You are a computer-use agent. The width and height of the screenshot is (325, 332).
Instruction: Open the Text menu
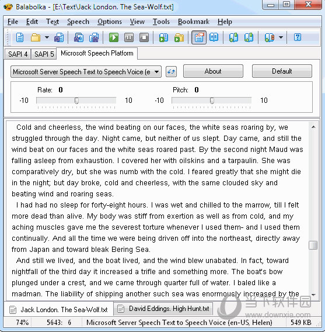coord(53,22)
